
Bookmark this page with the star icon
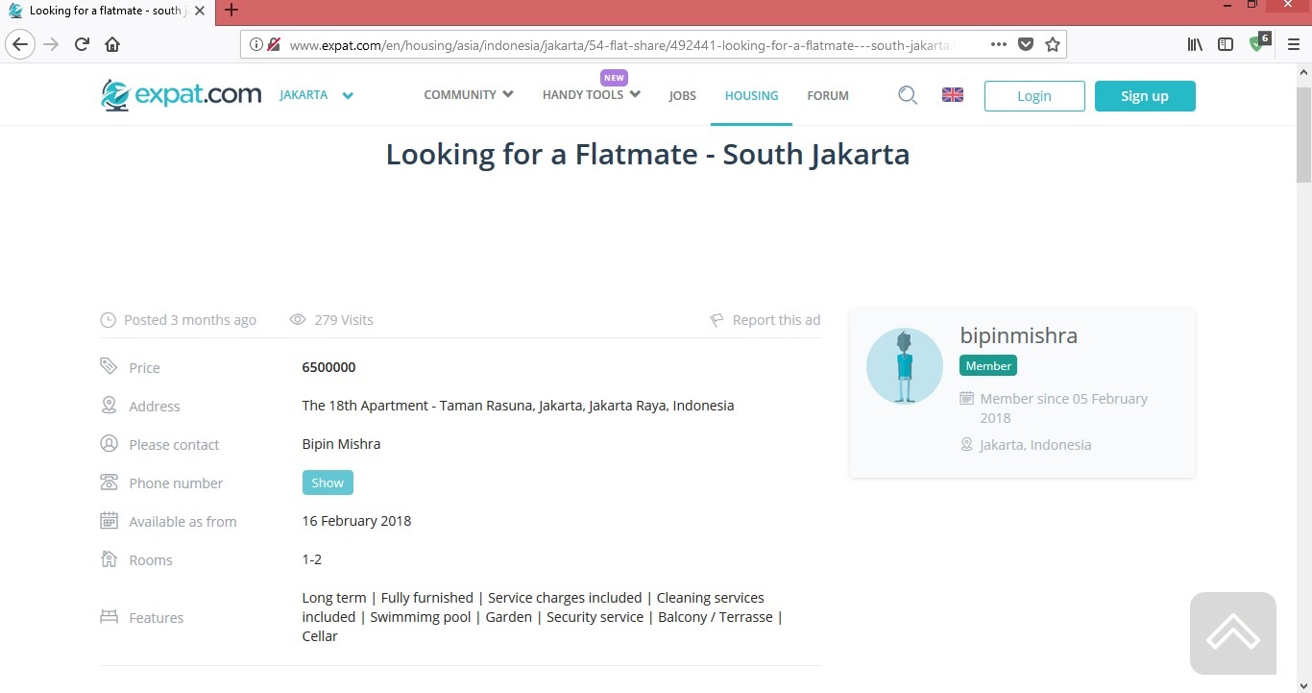pos(1053,44)
